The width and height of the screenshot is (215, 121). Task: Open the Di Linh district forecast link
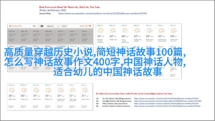tap(166, 99)
